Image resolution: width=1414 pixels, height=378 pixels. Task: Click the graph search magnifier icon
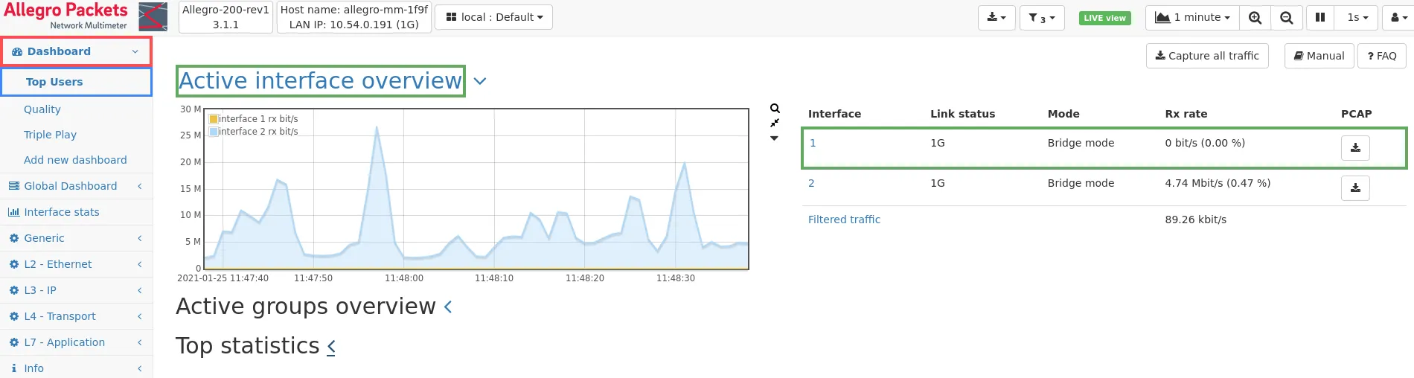[775, 109]
